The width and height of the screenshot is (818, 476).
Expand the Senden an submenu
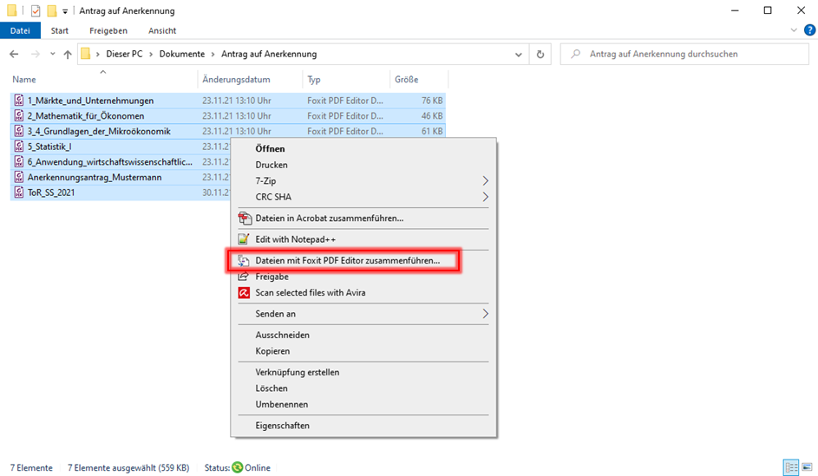point(485,314)
